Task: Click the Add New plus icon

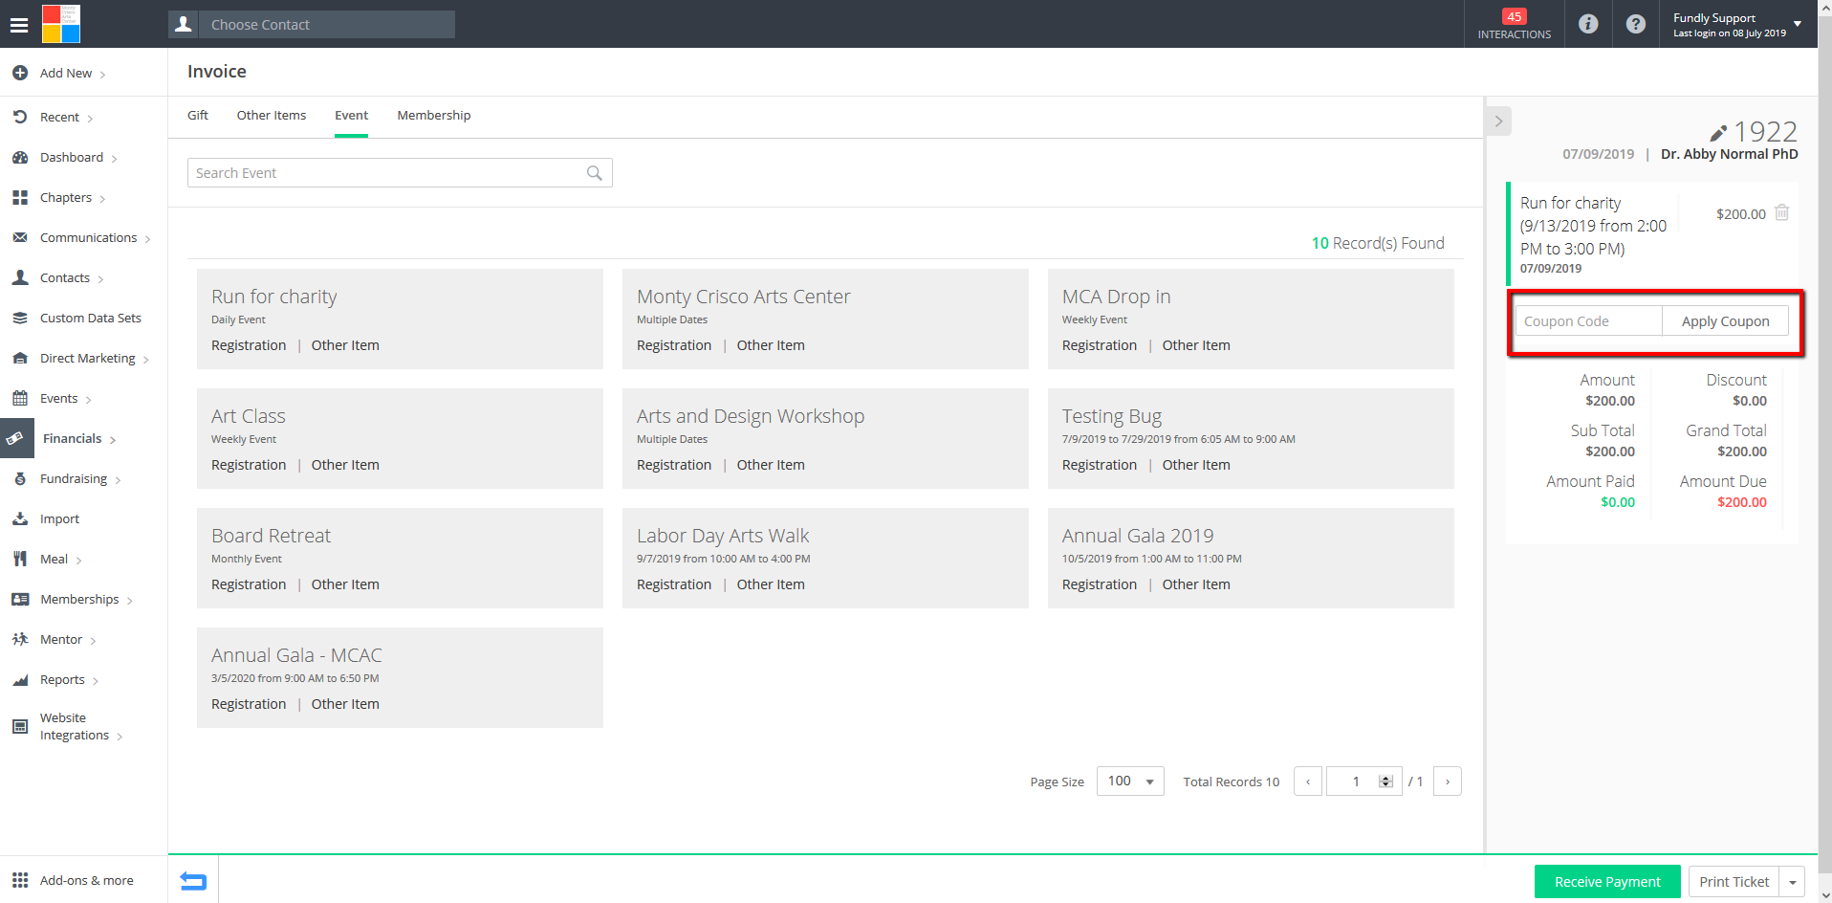Action: [20, 73]
